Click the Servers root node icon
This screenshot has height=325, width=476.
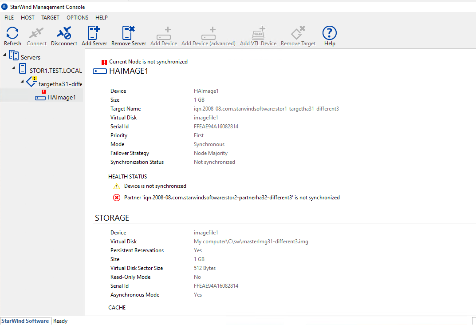tap(14, 55)
